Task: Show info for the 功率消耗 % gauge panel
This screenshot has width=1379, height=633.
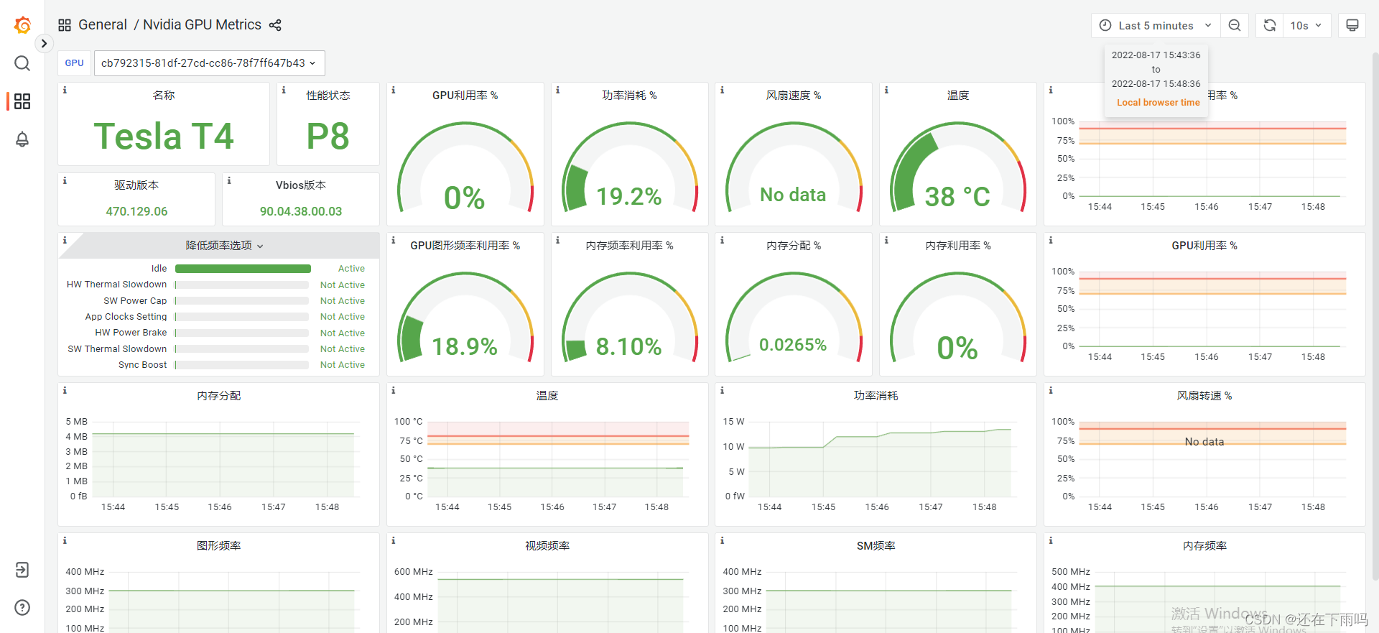Action: 558,90
